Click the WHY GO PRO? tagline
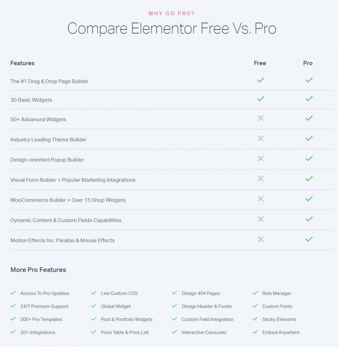 coord(171,13)
